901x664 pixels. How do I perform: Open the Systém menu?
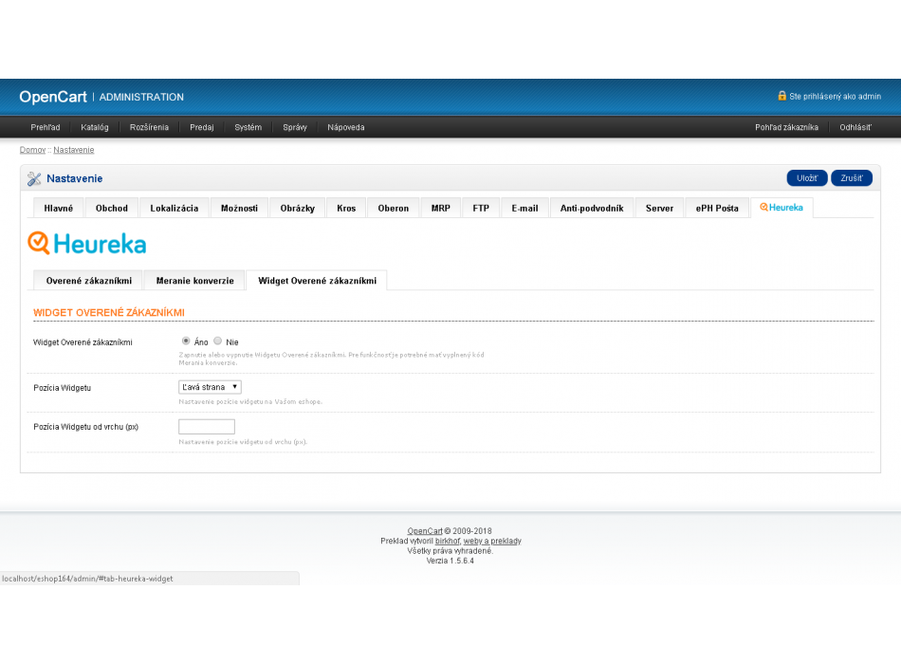(x=248, y=127)
